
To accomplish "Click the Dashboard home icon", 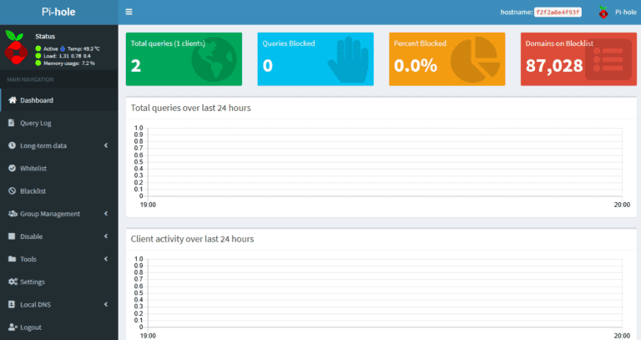I will pos(13,100).
